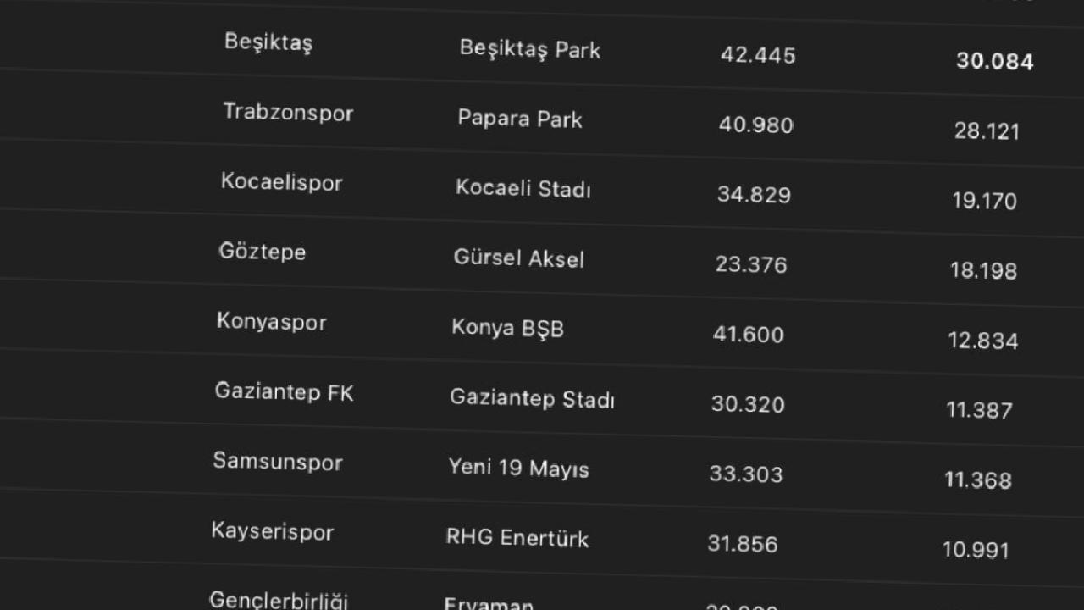Viewport: 1084px width, 610px height.
Task: Open the Kocaelispor team entry
Action: (281, 182)
